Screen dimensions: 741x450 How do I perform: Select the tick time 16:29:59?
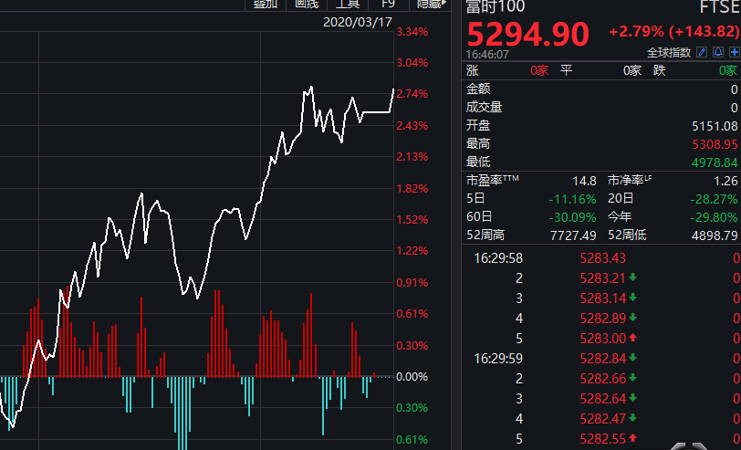498,359
